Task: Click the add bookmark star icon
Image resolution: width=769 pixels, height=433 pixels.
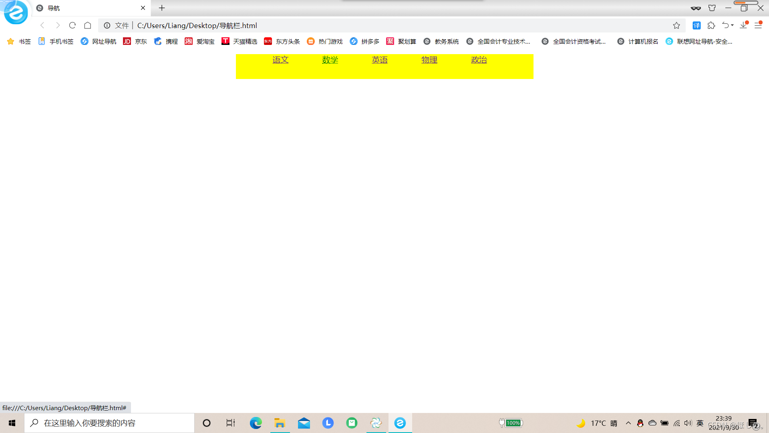Action: (676, 25)
